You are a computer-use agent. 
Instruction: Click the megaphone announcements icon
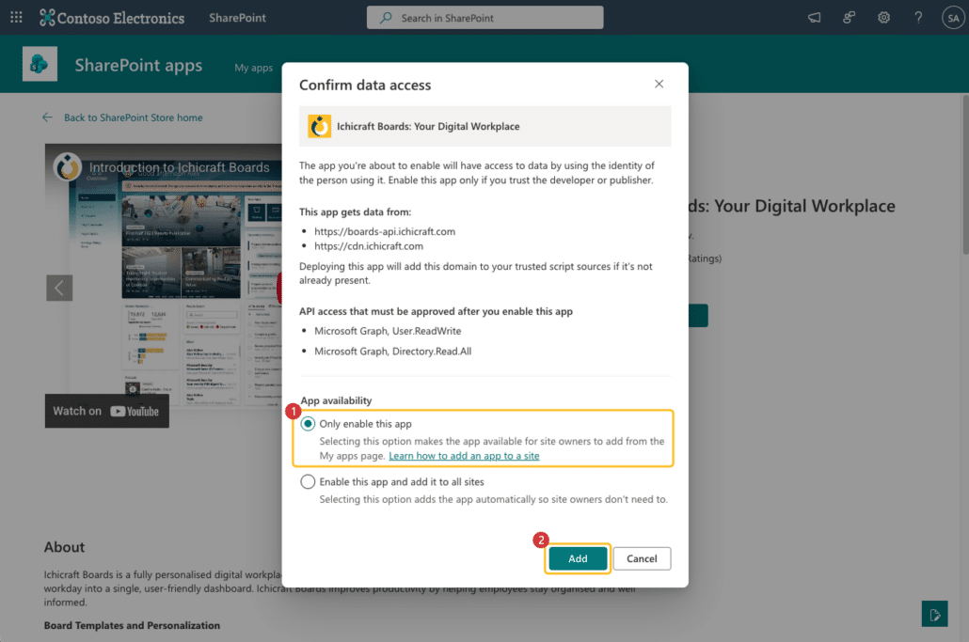point(815,18)
